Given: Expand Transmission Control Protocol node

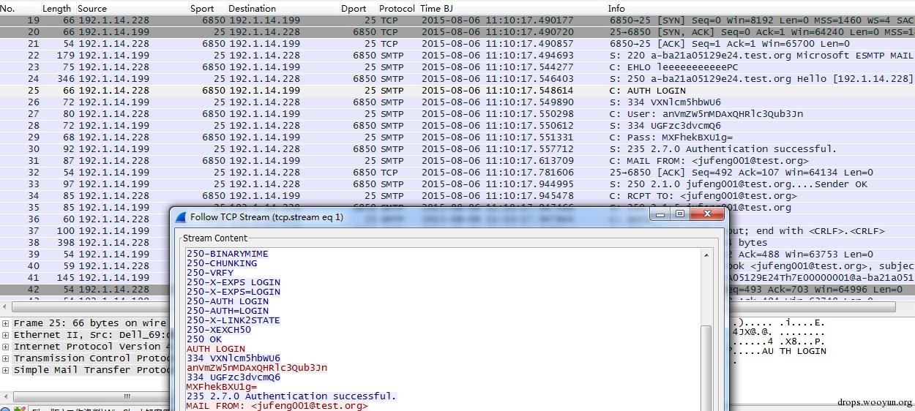Looking at the screenshot, I should coord(6,358).
